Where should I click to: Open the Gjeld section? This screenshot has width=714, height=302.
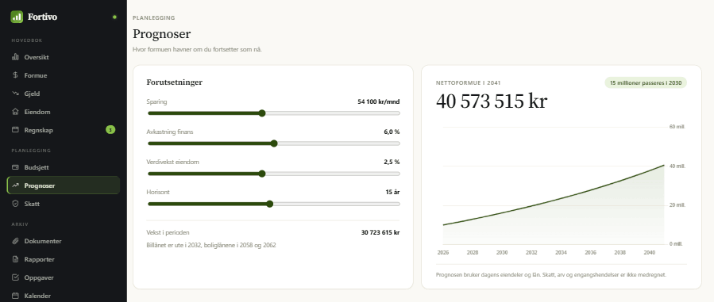(64, 94)
